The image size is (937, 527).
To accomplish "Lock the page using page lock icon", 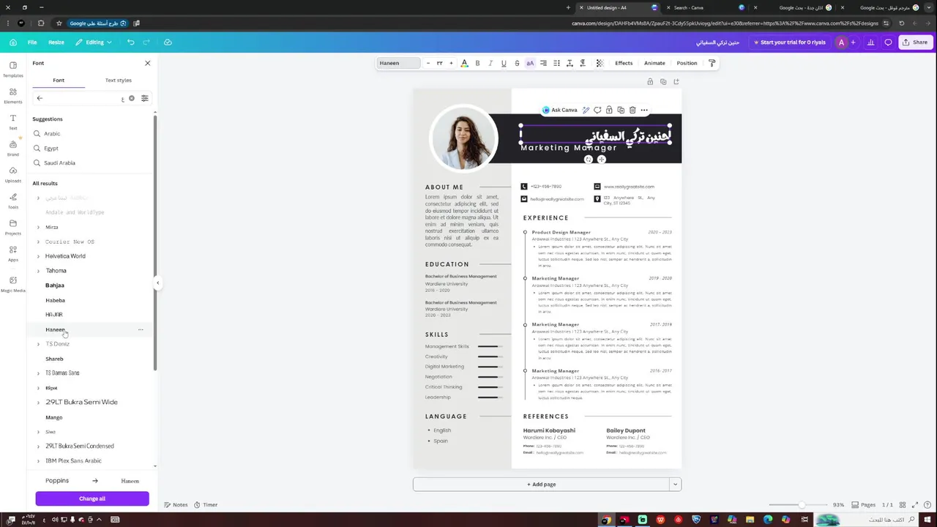I will pyautogui.click(x=650, y=82).
